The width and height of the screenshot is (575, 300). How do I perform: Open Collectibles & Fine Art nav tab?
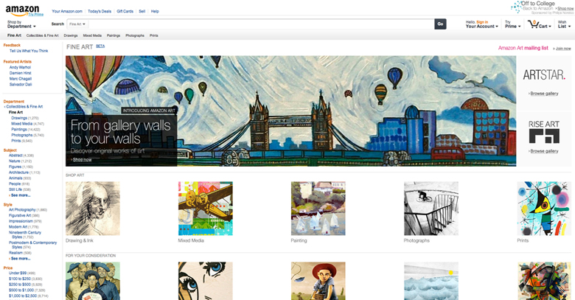point(42,35)
